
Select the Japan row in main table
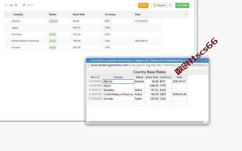83,28
